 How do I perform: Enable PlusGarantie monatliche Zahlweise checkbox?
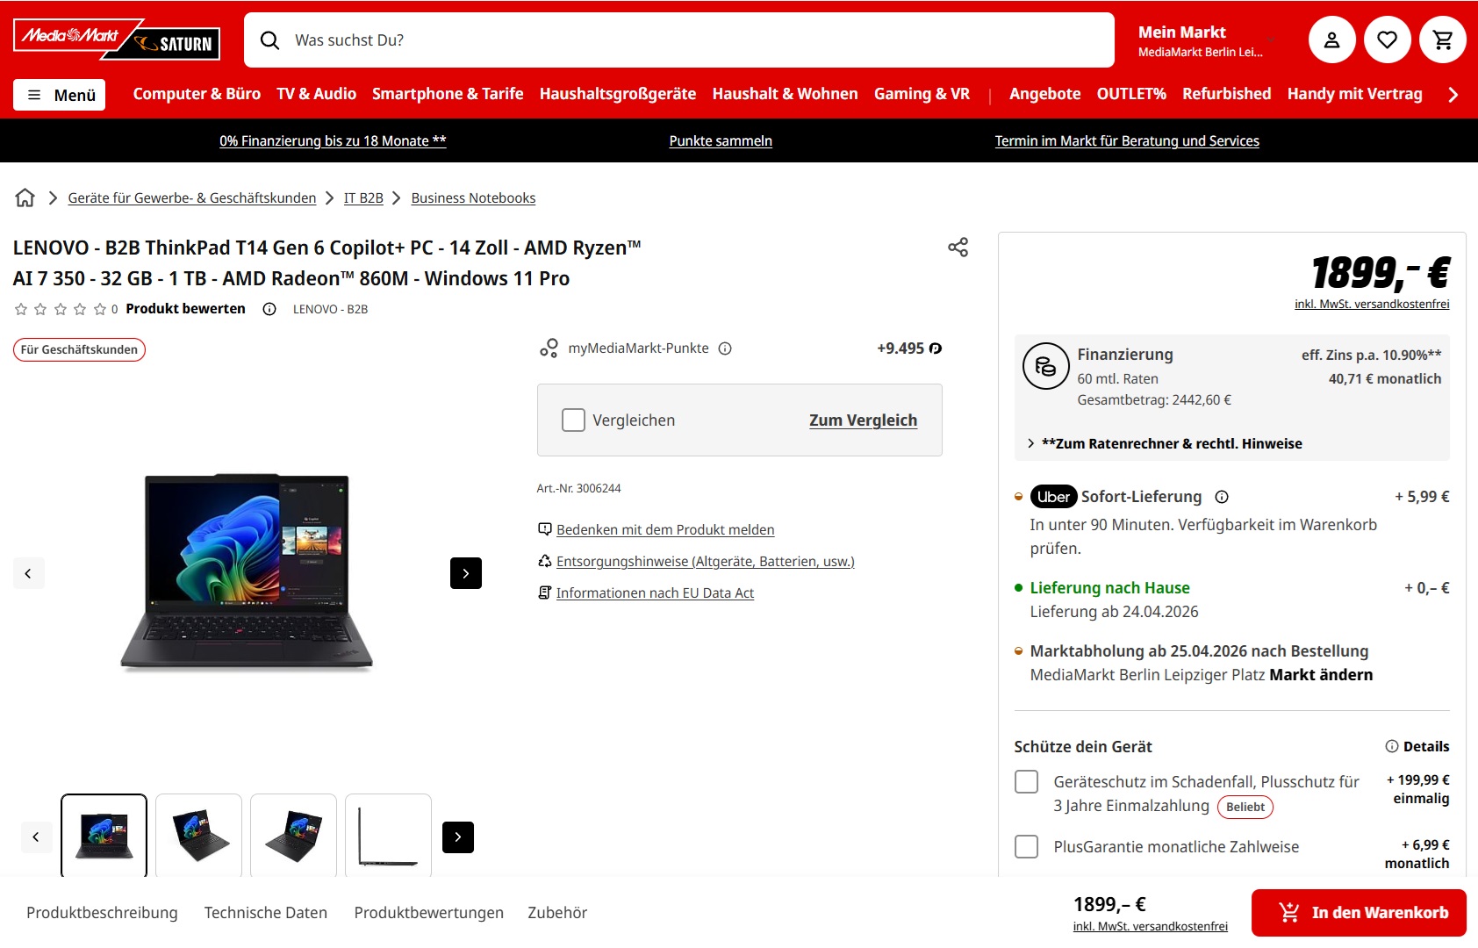click(1026, 847)
